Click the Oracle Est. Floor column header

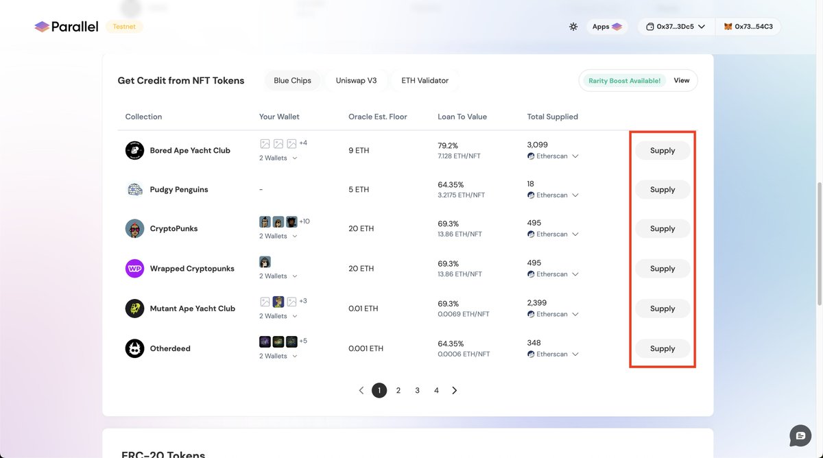click(378, 117)
